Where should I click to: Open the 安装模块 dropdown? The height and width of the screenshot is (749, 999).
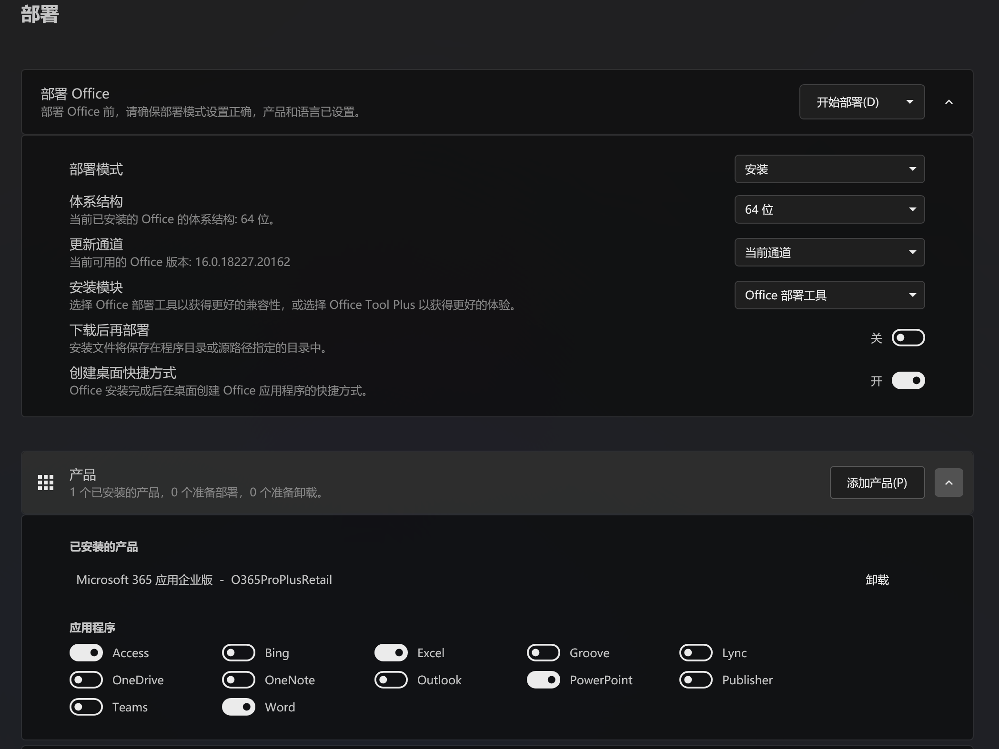click(829, 295)
